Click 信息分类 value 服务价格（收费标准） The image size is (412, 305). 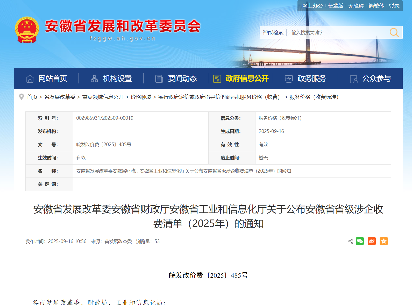pos(280,118)
